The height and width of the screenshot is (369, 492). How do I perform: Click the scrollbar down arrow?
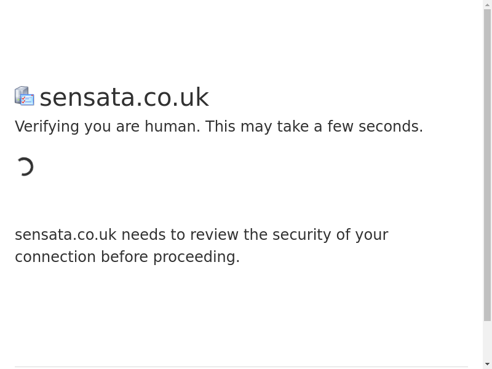tap(487, 364)
